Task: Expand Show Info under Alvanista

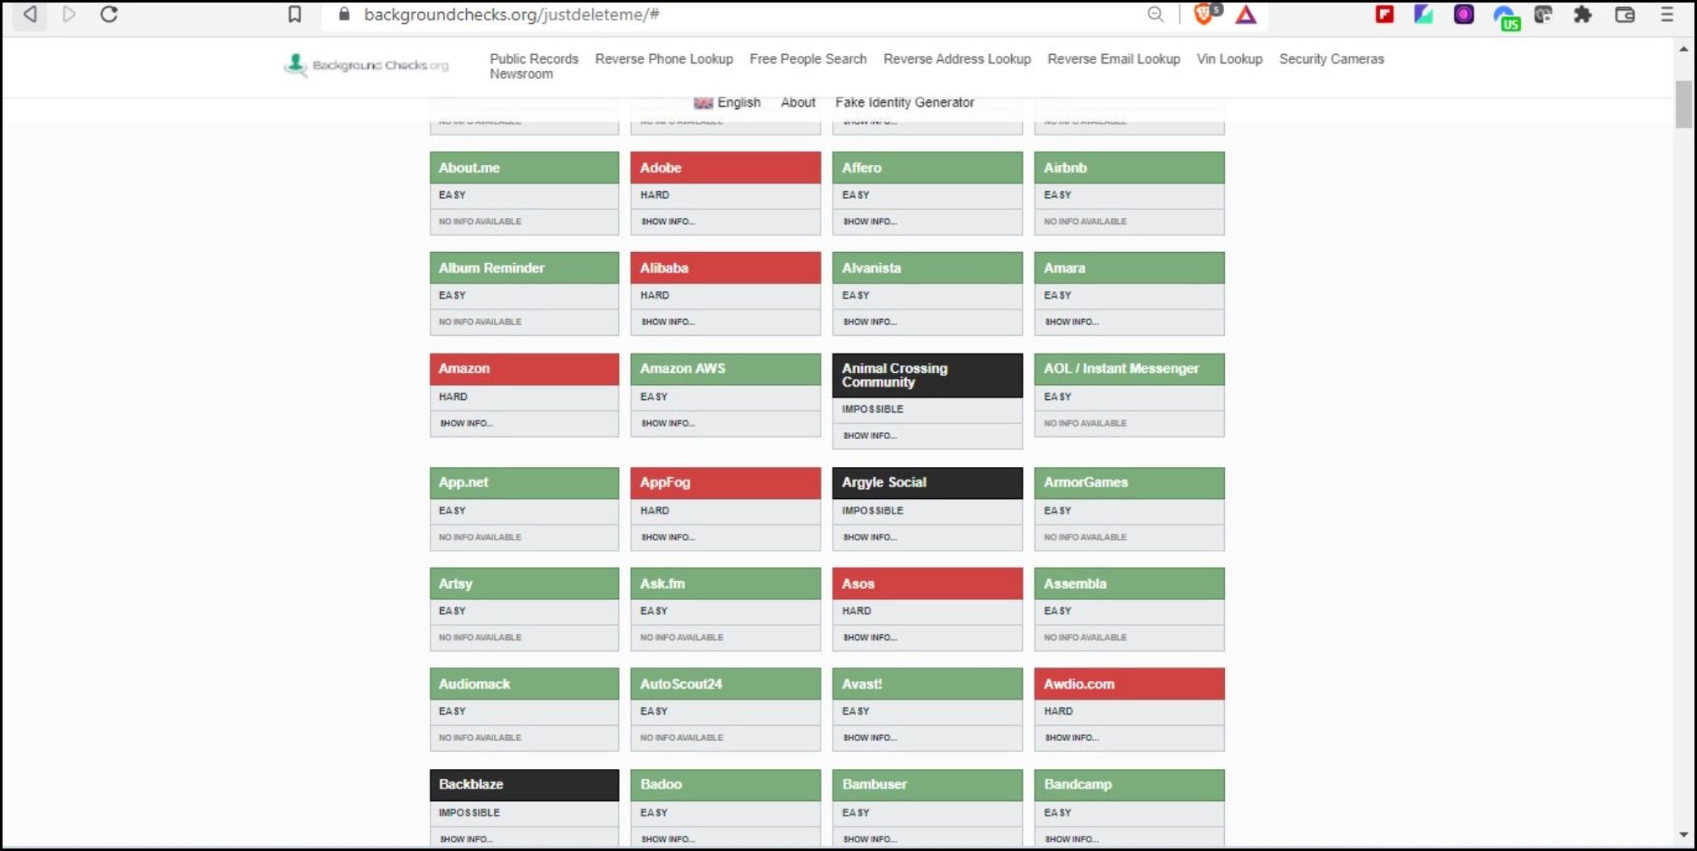Action: (870, 322)
